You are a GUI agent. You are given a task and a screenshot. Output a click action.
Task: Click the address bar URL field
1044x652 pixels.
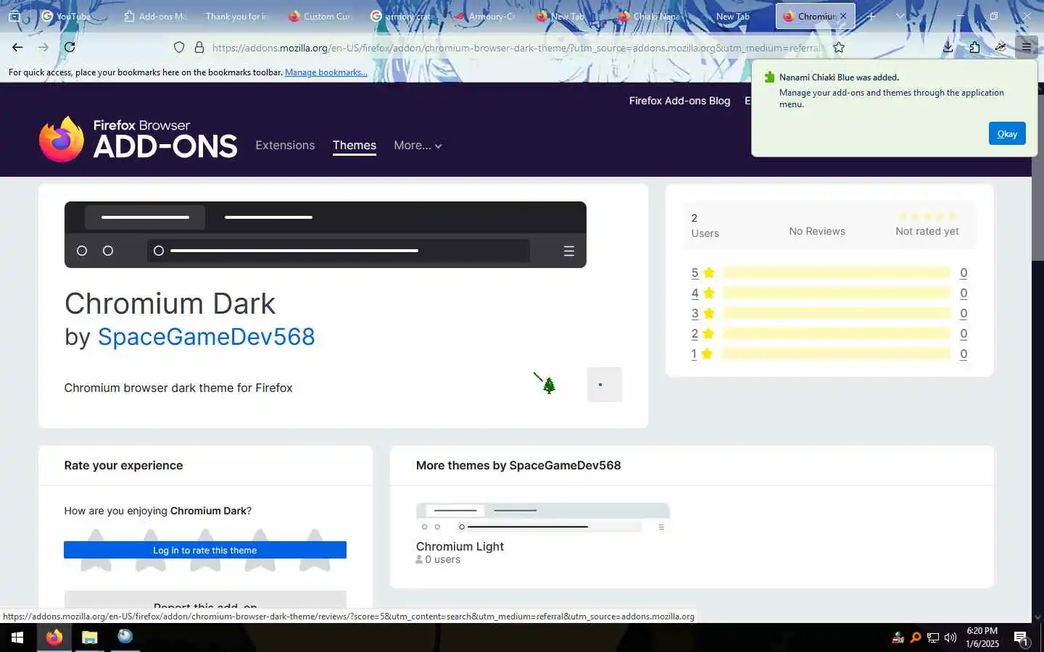click(x=515, y=48)
